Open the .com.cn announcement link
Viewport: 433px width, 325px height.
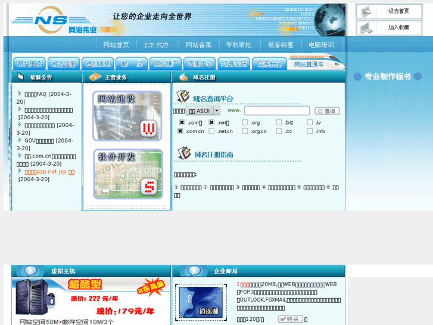coord(46,160)
